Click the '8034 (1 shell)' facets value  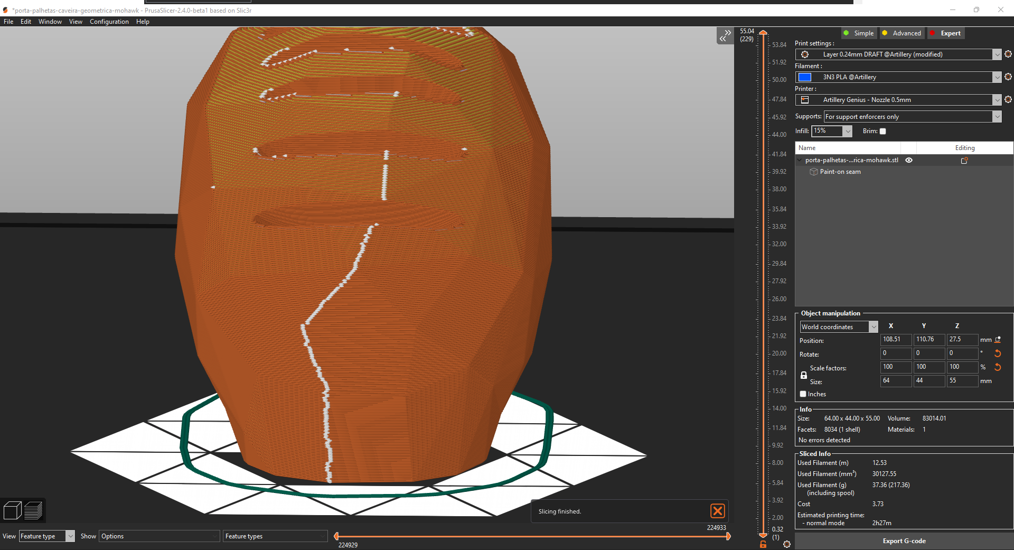point(842,430)
